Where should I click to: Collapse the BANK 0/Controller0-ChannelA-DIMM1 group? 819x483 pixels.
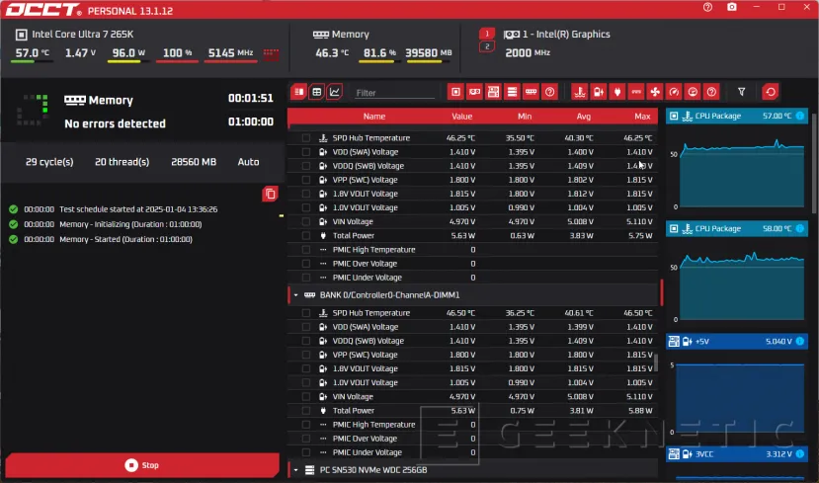point(295,295)
